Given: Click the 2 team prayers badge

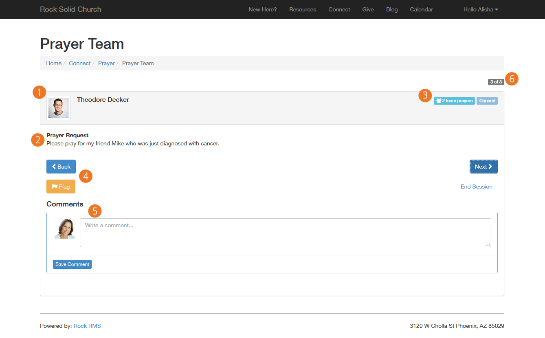Looking at the screenshot, I should (x=454, y=101).
